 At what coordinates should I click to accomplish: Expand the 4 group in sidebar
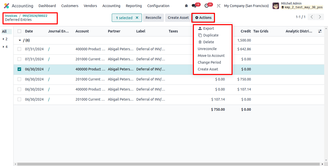coord(4,47)
